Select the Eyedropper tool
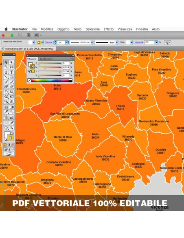The image size is (184, 238). (x=6, y=112)
